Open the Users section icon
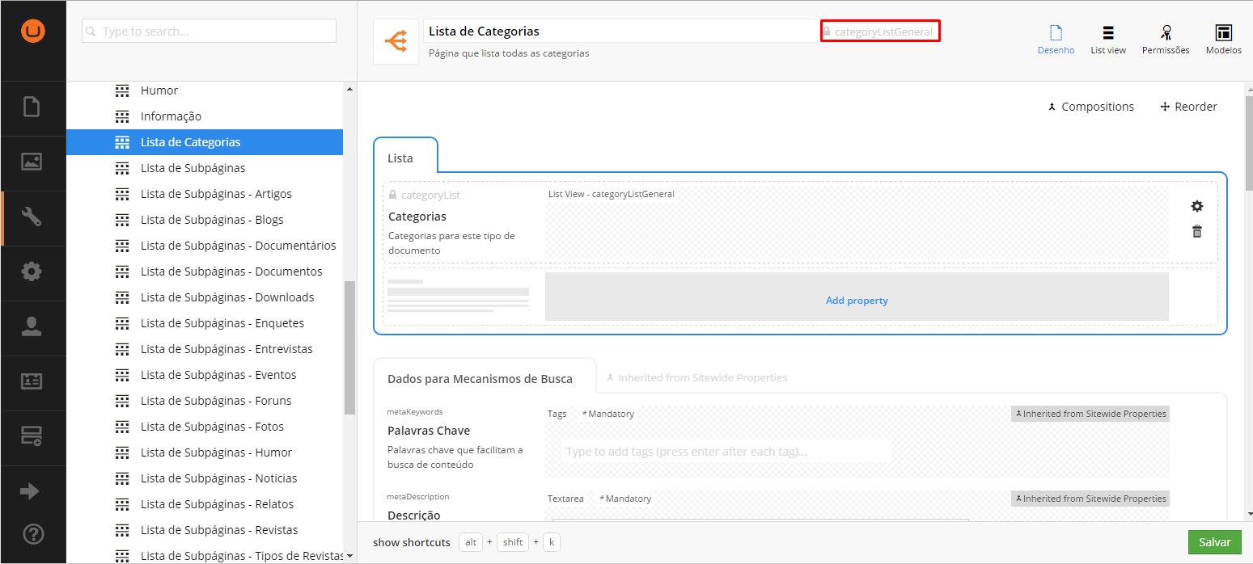Image resolution: width=1253 pixels, height=564 pixels. coord(32,326)
